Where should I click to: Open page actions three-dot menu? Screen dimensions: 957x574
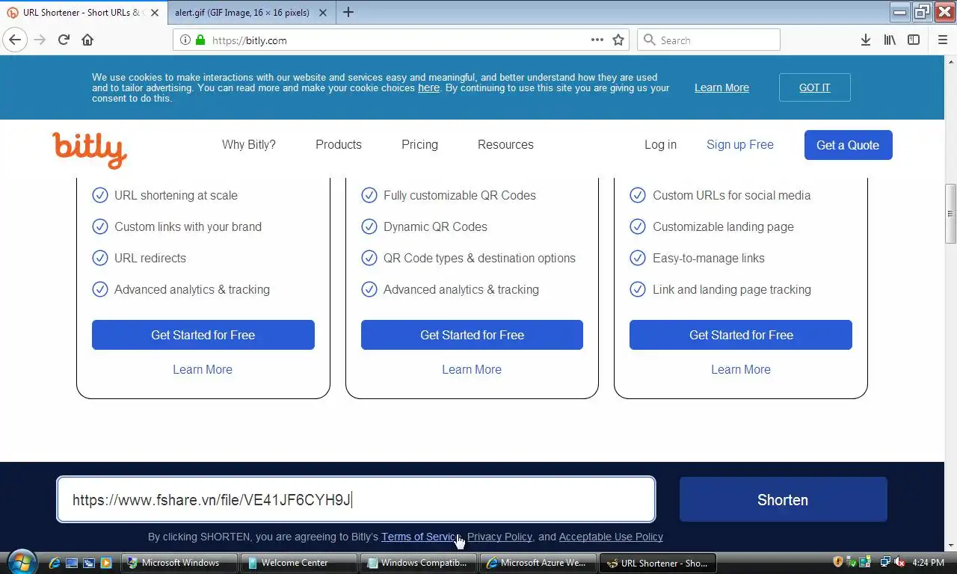(x=597, y=40)
